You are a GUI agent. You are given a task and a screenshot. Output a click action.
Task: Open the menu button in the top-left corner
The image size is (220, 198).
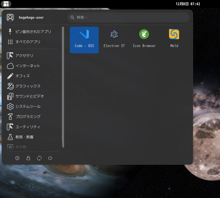click(6, 4)
